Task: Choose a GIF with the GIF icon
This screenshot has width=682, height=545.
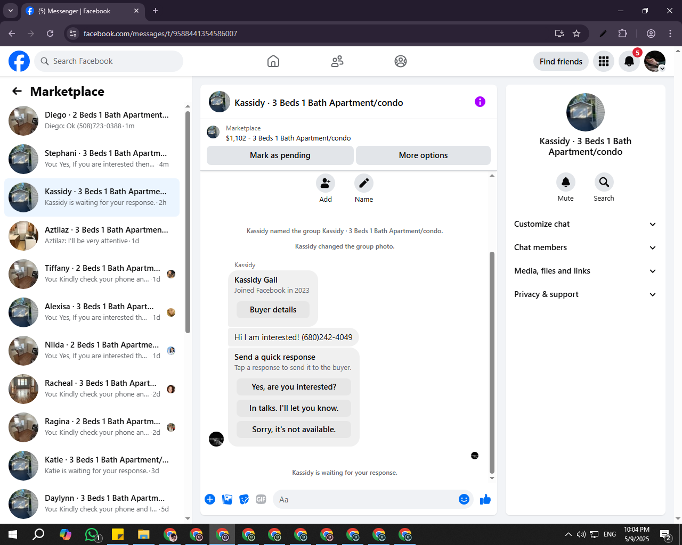Action: pyautogui.click(x=261, y=499)
